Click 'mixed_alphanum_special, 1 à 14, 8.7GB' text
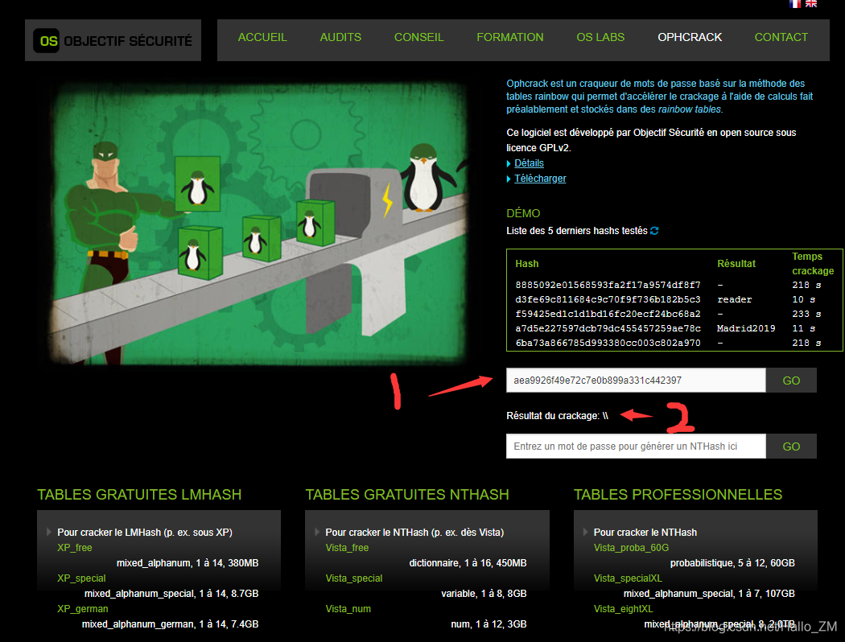The height and width of the screenshot is (642, 845). click(171, 594)
